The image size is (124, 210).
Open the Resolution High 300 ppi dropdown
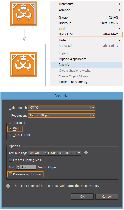[x=61, y=115]
